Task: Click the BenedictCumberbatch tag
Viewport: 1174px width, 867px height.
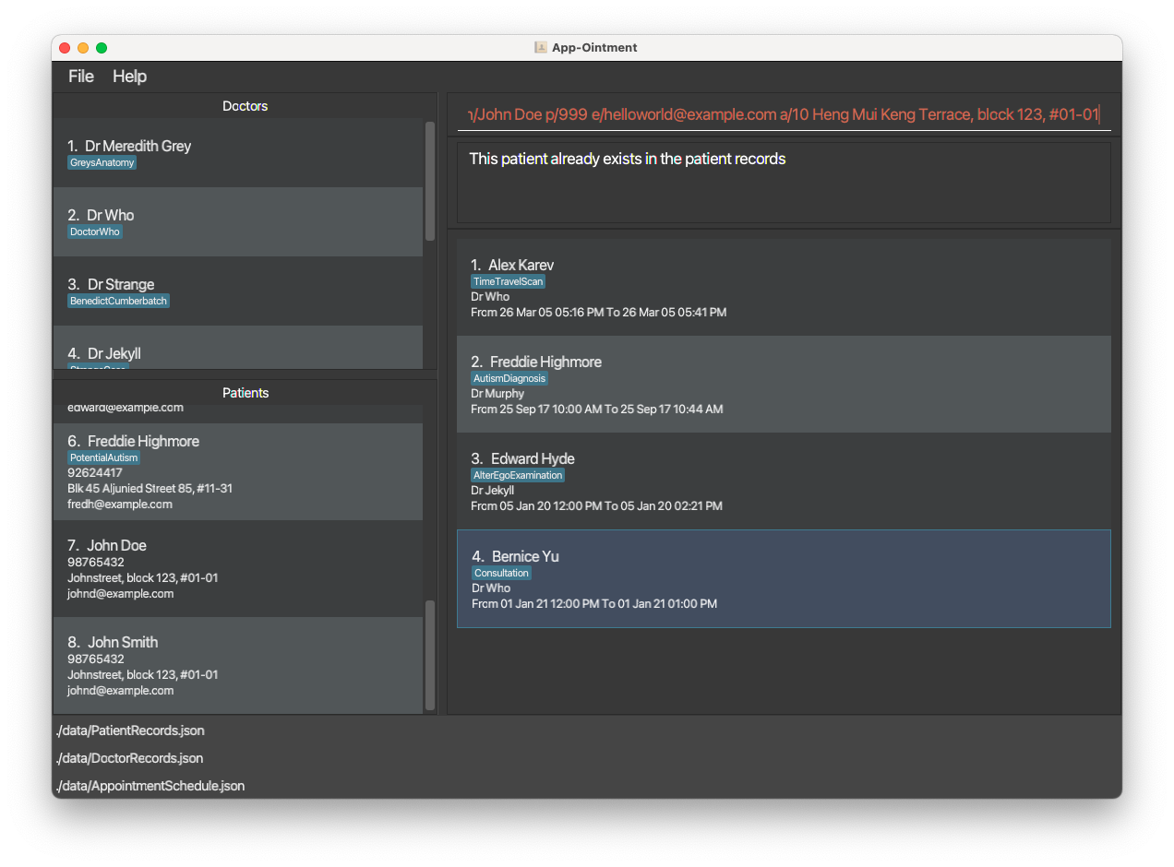Action: 119,301
